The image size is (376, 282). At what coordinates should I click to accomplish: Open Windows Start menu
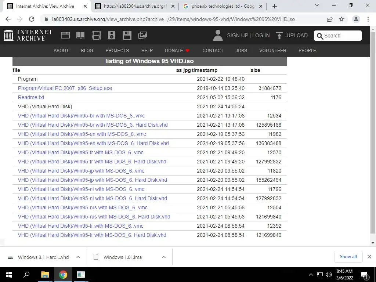point(9,275)
